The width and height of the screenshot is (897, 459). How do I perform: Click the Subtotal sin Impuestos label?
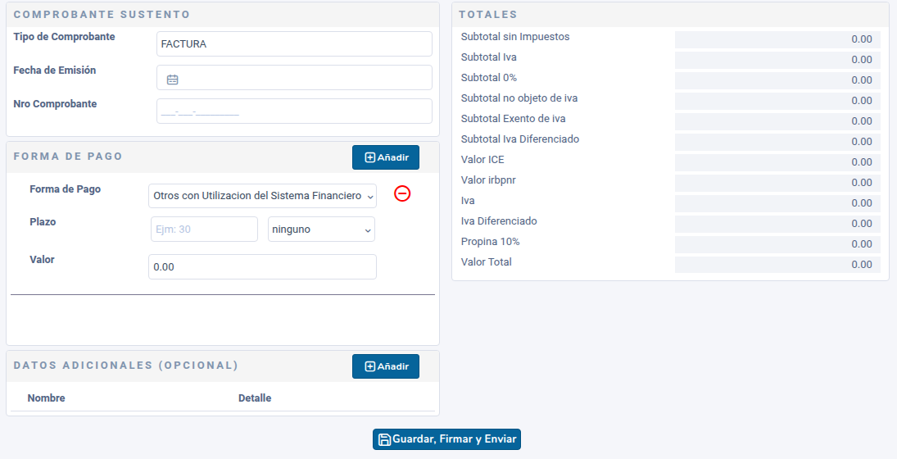pyautogui.click(x=515, y=37)
